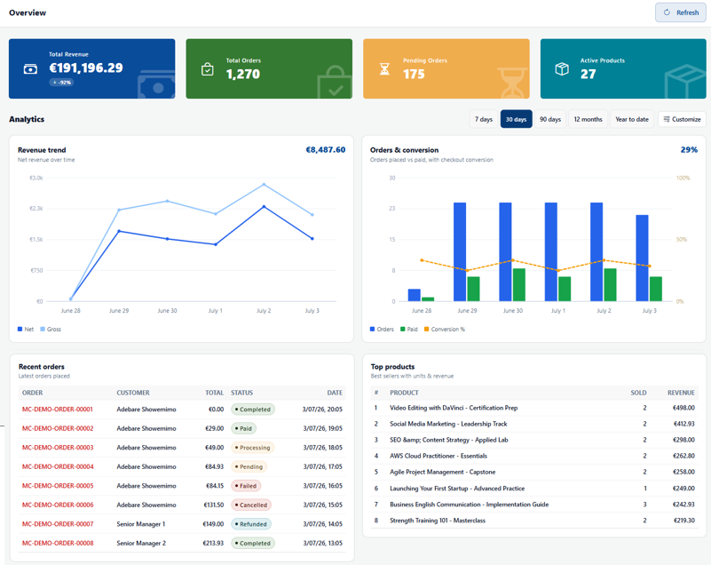The height and width of the screenshot is (565, 711).
Task: Select SEO & Content Strategy - Applied Lab
Action: [534, 440]
